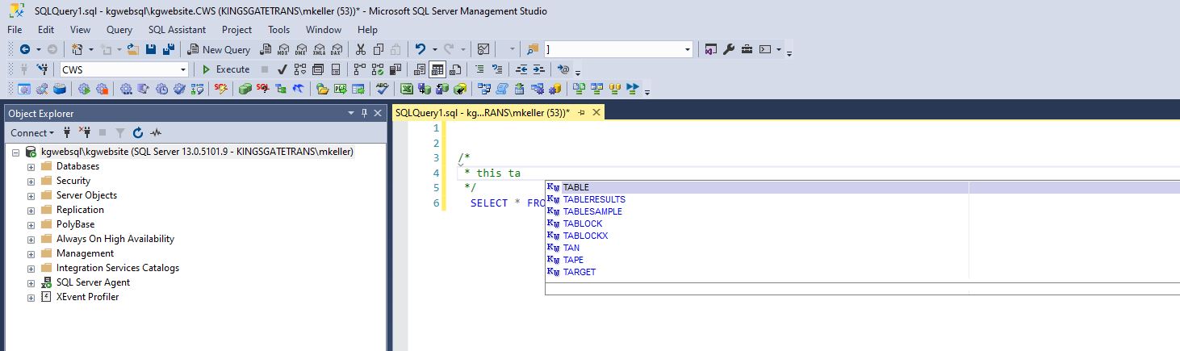
Task: Click the Refresh icon in Object Explorer
Action: point(138,132)
